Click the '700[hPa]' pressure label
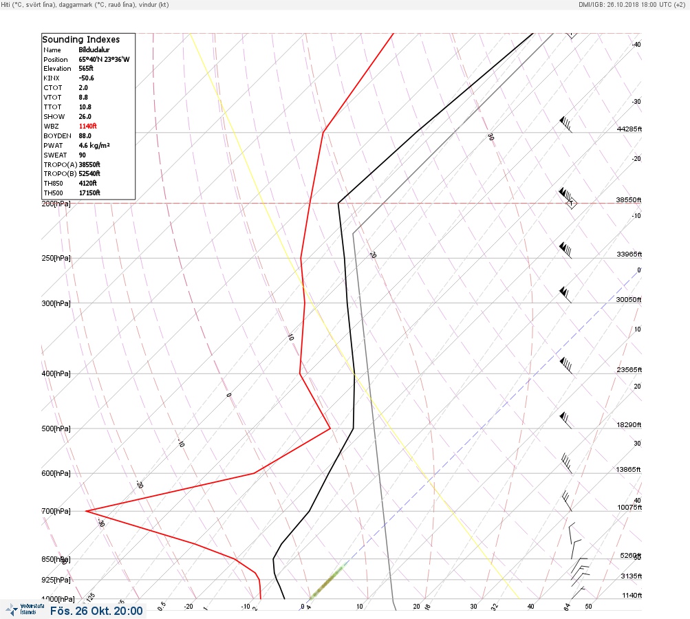 [56, 512]
